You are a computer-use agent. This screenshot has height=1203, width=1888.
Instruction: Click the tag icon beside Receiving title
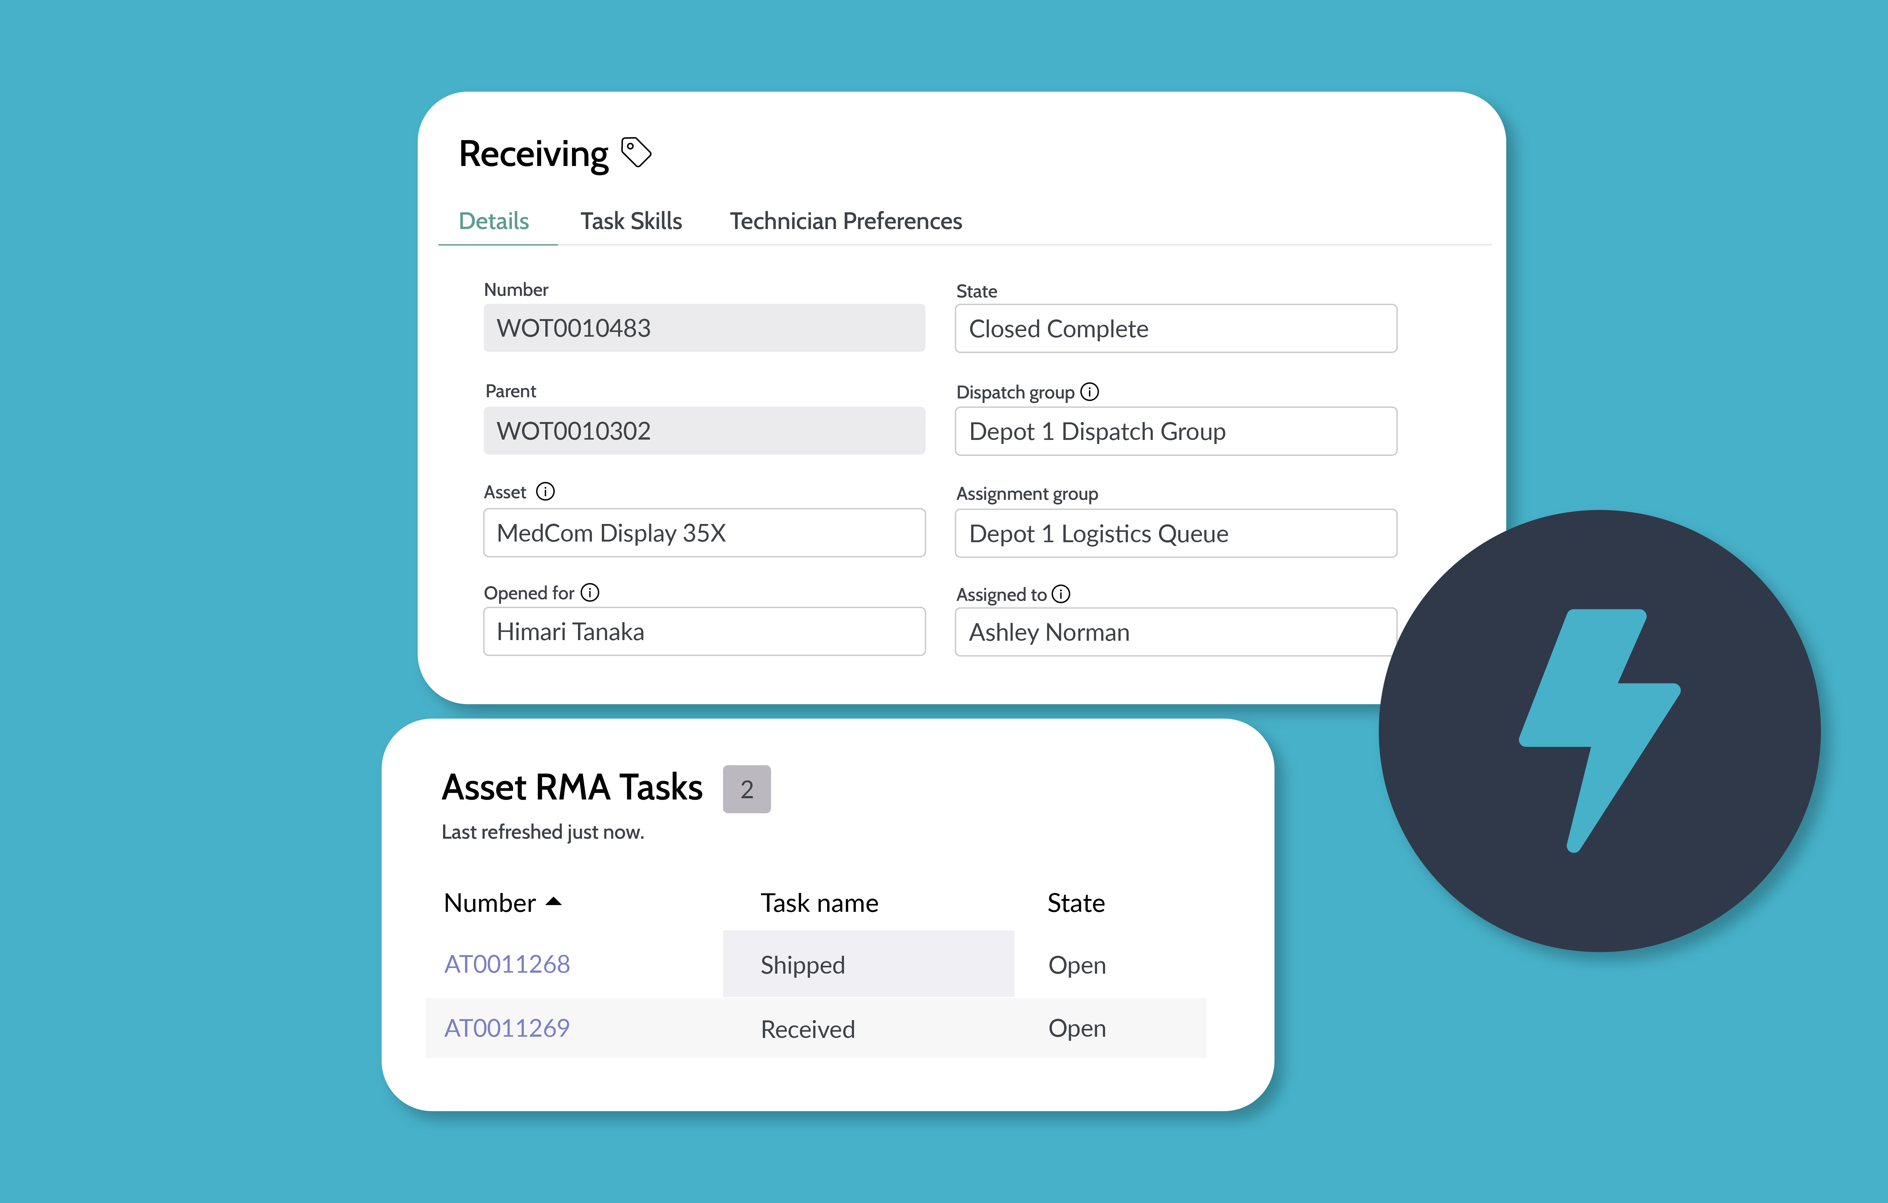pyautogui.click(x=636, y=152)
